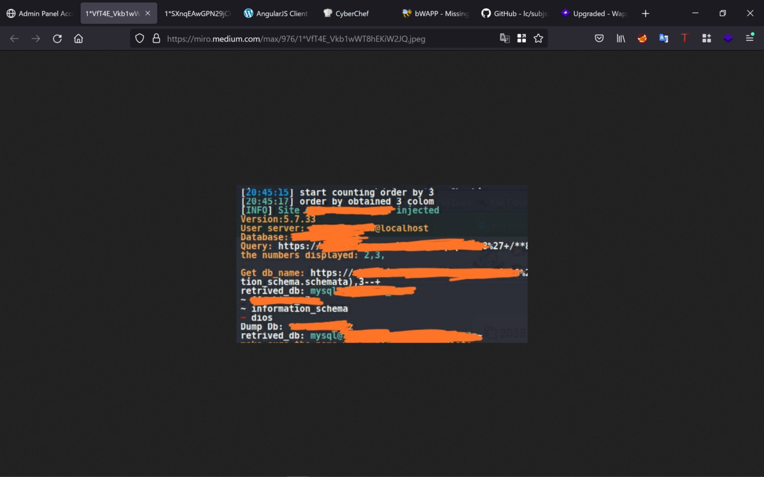
Task: Save page to Pocket
Action: 599,39
